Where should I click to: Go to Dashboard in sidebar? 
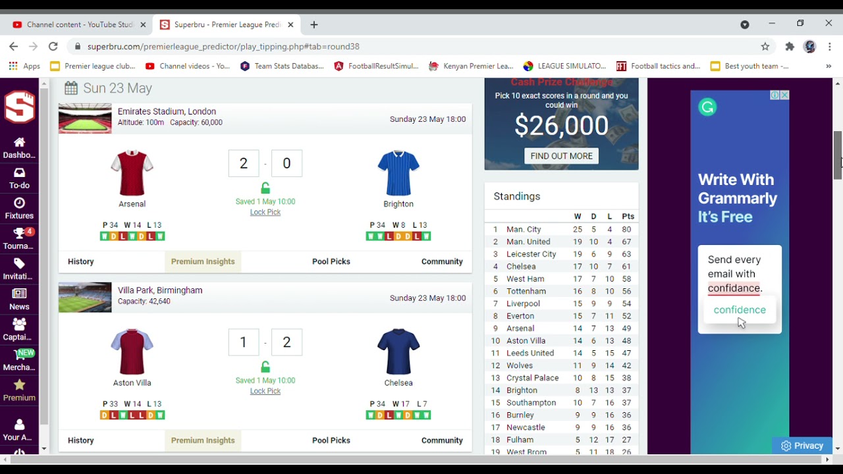point(19,148)
